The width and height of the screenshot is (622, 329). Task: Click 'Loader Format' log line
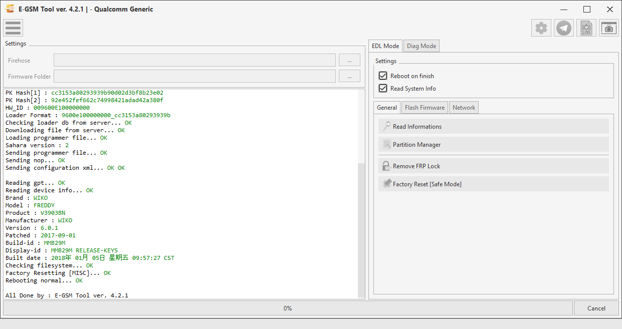88,115
